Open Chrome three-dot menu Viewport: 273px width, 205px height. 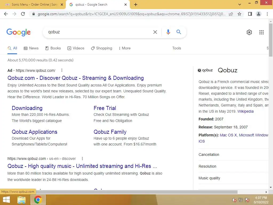(267, 14)
